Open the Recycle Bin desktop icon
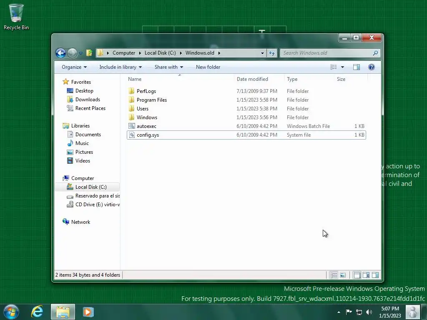427x320 pixels. [16, 17]
